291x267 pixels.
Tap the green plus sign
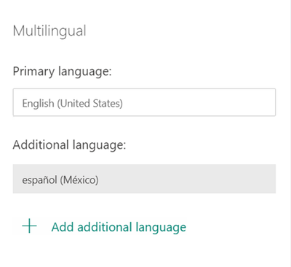pos(29,226)
